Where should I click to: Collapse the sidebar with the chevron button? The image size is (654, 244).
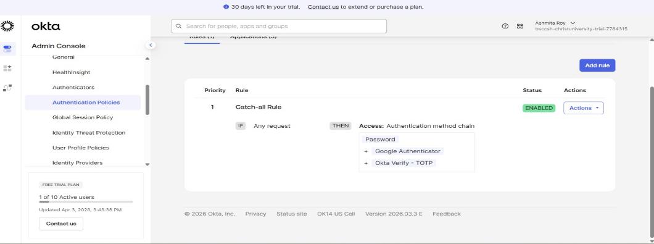click(x=151, y=45)
